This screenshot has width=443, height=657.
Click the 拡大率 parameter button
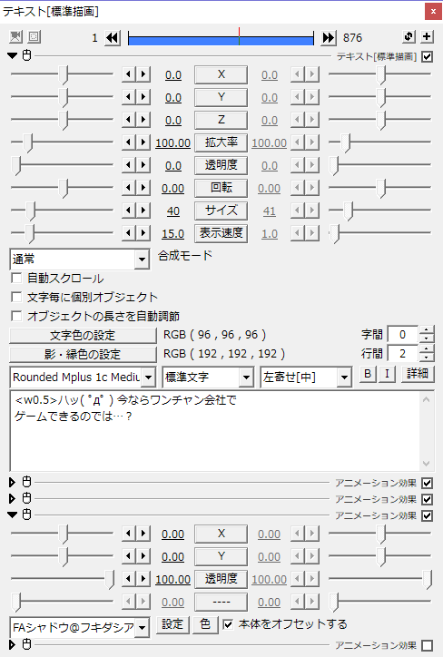221,142
